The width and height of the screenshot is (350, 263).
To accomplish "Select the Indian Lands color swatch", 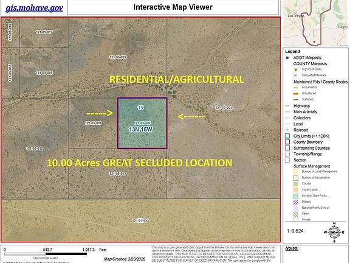I will [x=296, y=190].
